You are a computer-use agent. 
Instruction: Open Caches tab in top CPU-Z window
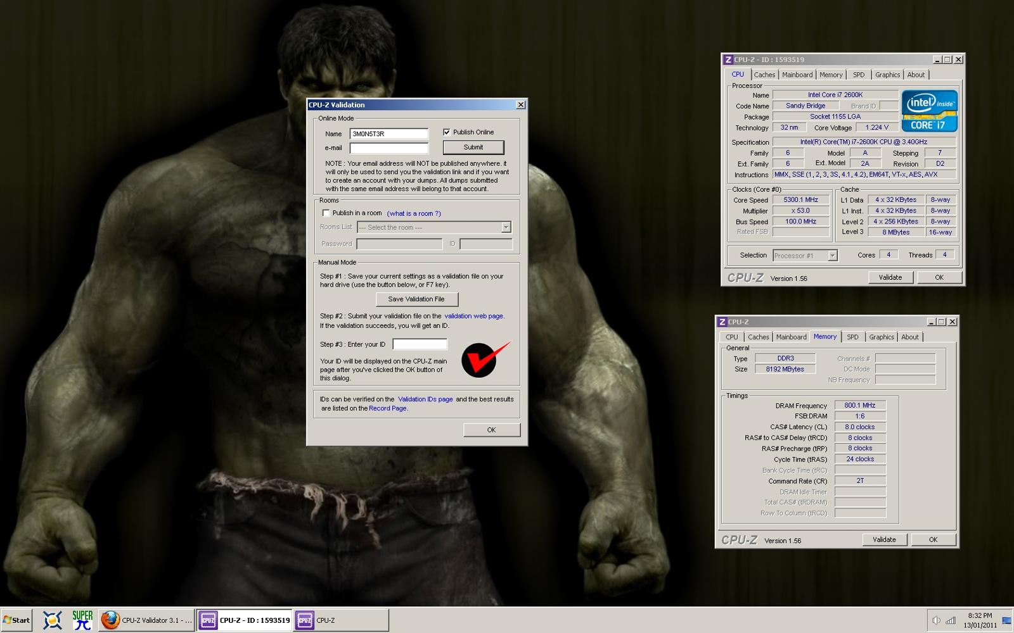[x=764, y=75]
